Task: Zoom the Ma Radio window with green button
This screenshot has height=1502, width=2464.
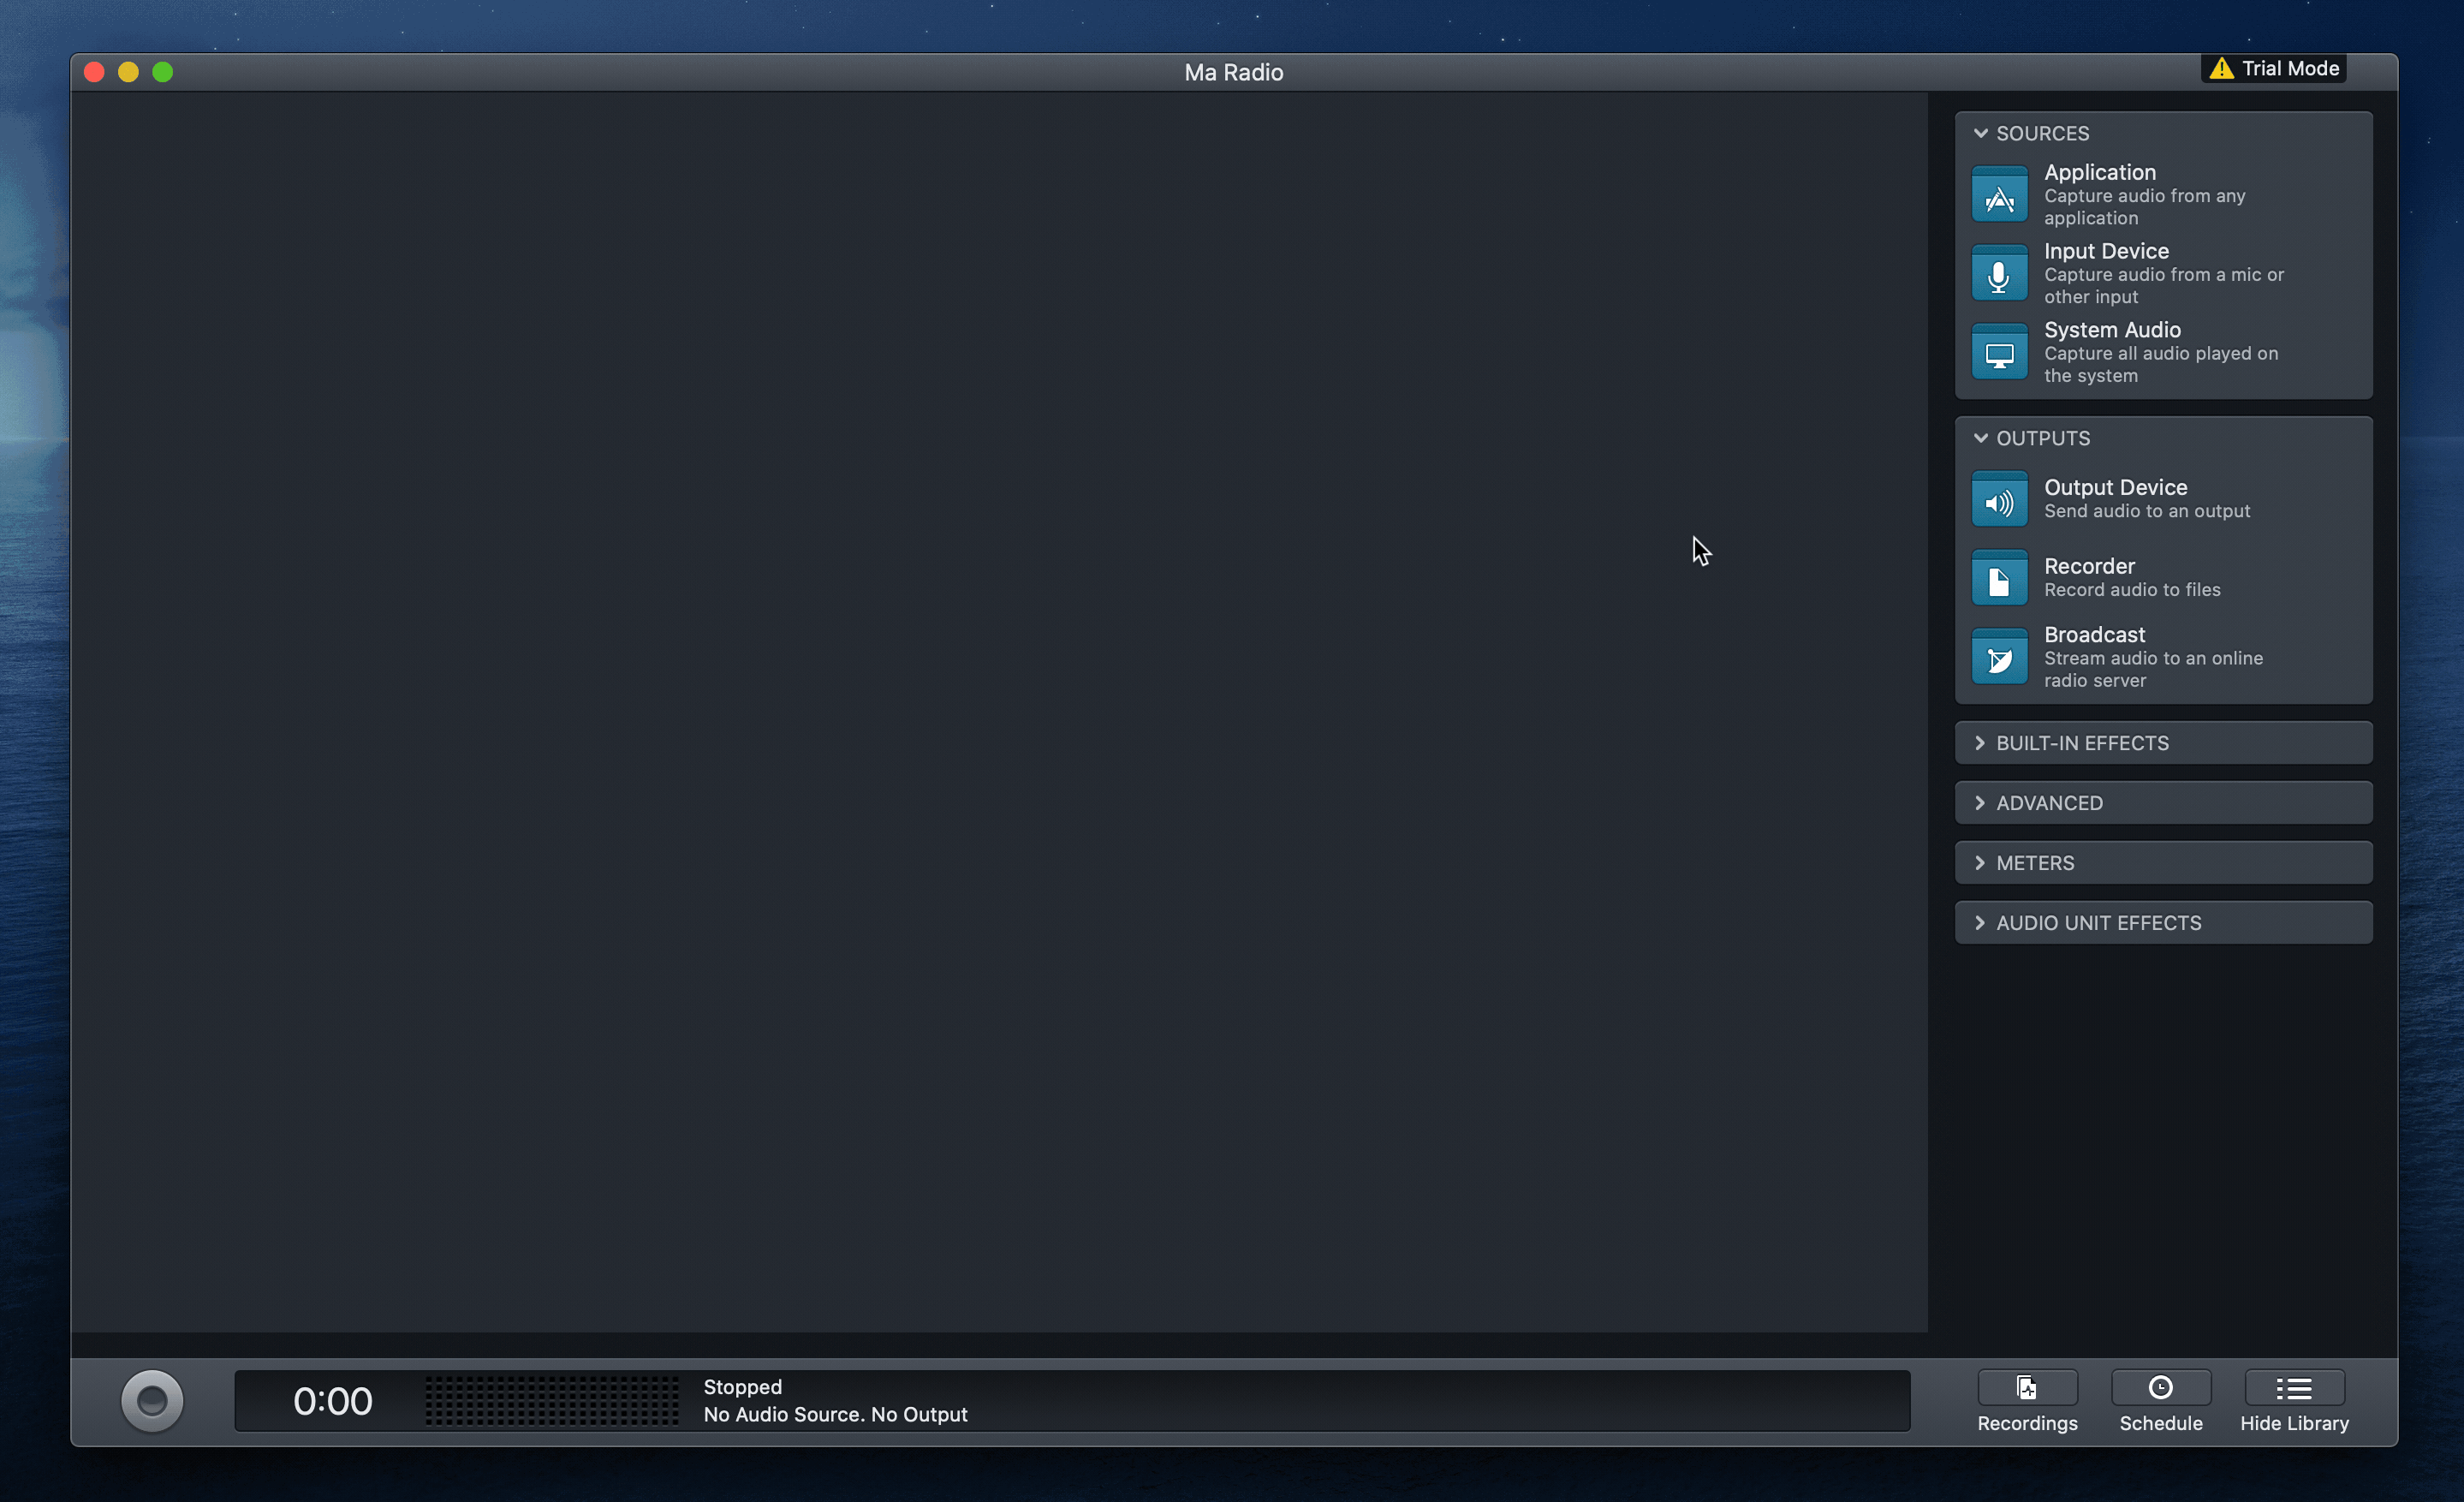Action: click(x=162, y=72)
